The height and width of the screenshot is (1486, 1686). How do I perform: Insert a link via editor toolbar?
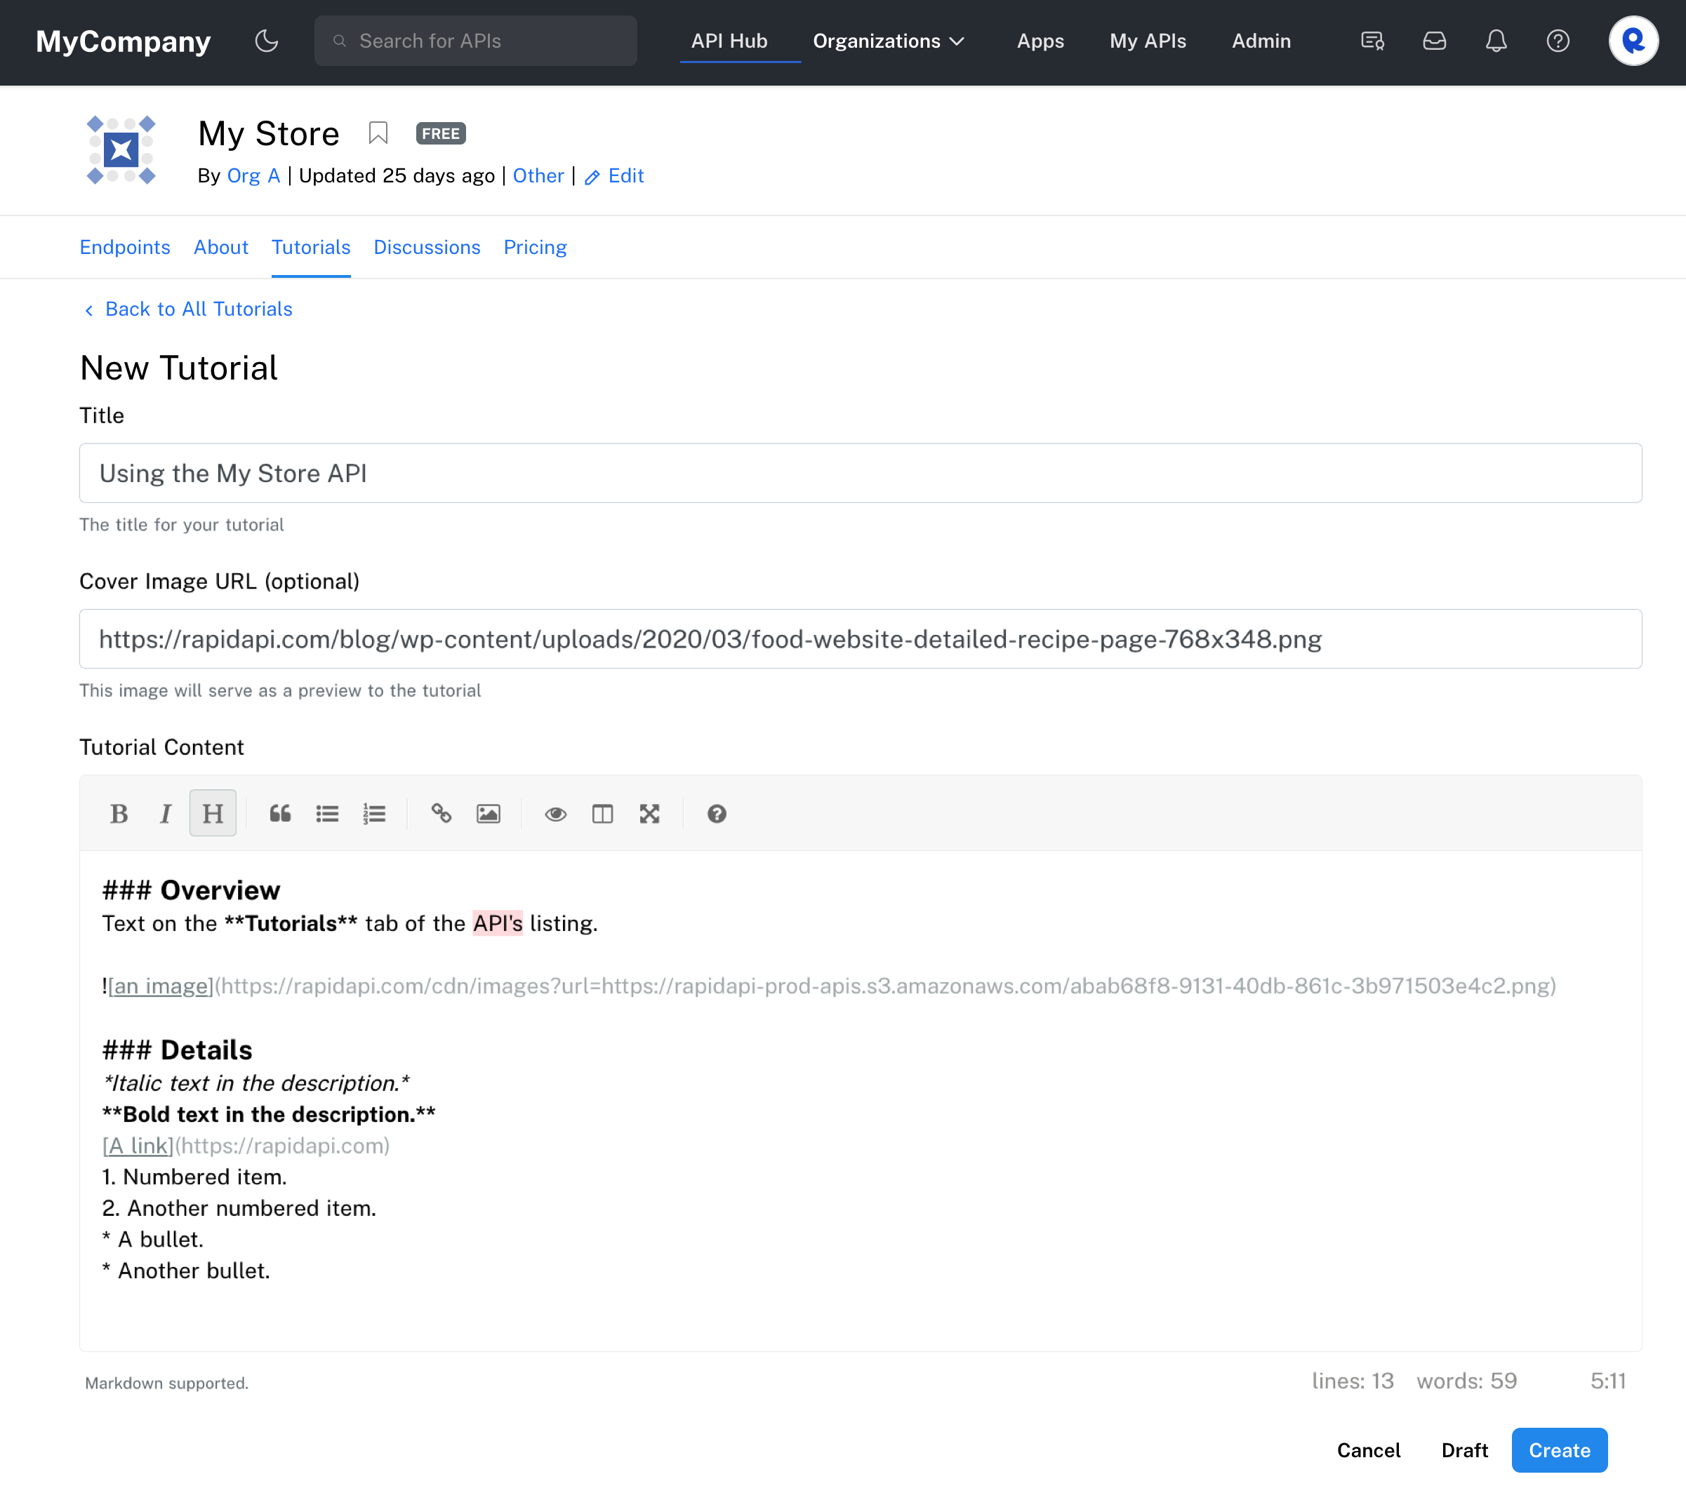[x=442, y=813]
